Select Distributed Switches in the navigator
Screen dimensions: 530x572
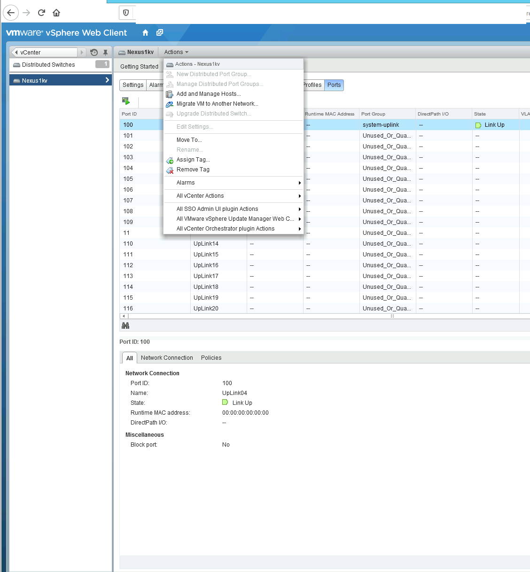click(46, 64)
